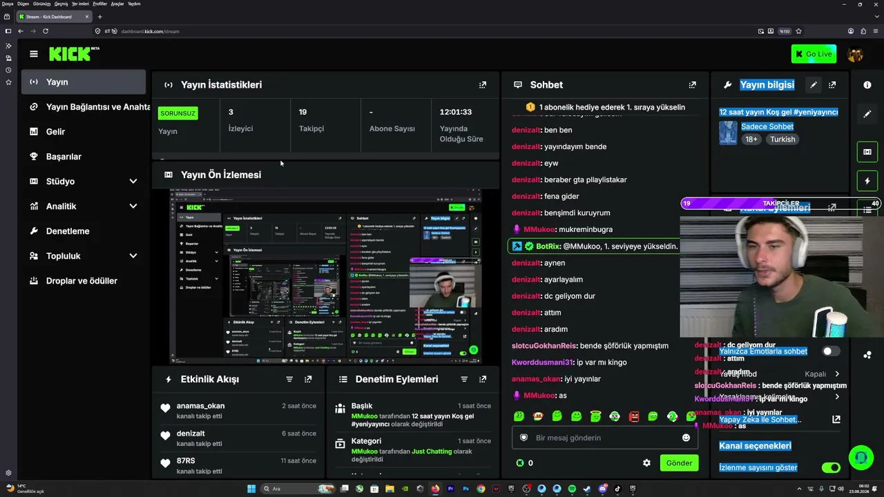Click the Windows taskbar search box
884x497 pixels.
coord(296,489)
